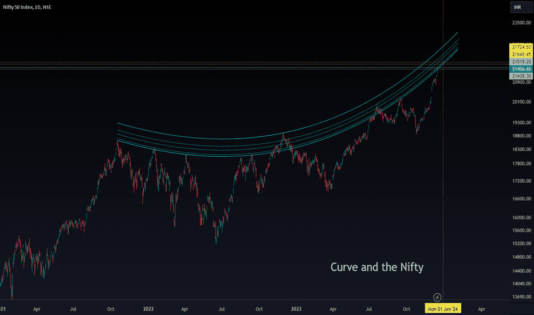Image resolution: width=534 pixels, height=315 pixels.
Task: Click the 2023 year label on time axis
Action: [x=296, y=309]
